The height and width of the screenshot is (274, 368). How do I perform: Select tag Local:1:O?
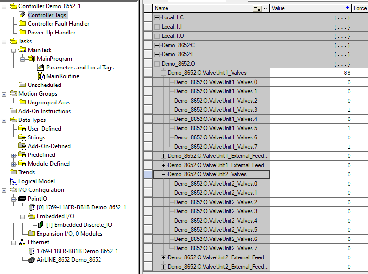[x=172, y=36]
